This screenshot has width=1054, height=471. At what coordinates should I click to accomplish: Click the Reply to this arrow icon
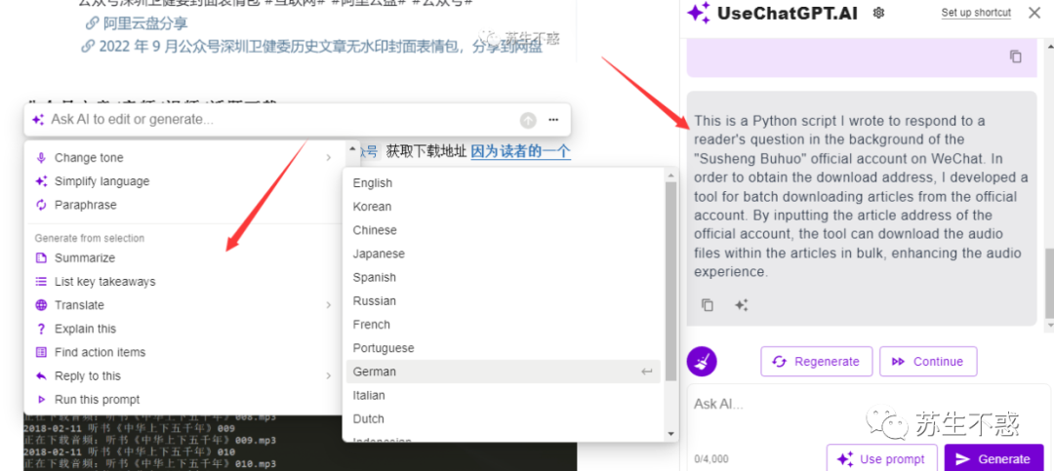pyautogui.click(x=41, y=375)
